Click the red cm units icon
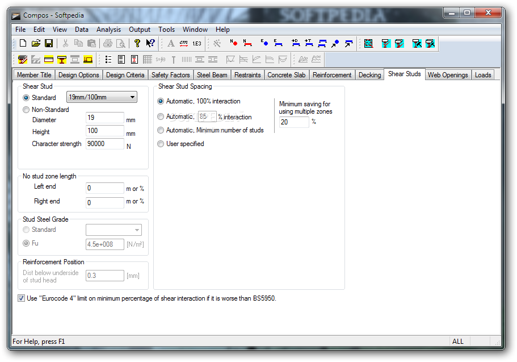 (x=184, y=43)
